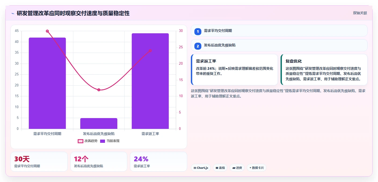378x182 pixels.
Task: Click the purple 当前表现 legend swatch
Action: click(103, 141)
